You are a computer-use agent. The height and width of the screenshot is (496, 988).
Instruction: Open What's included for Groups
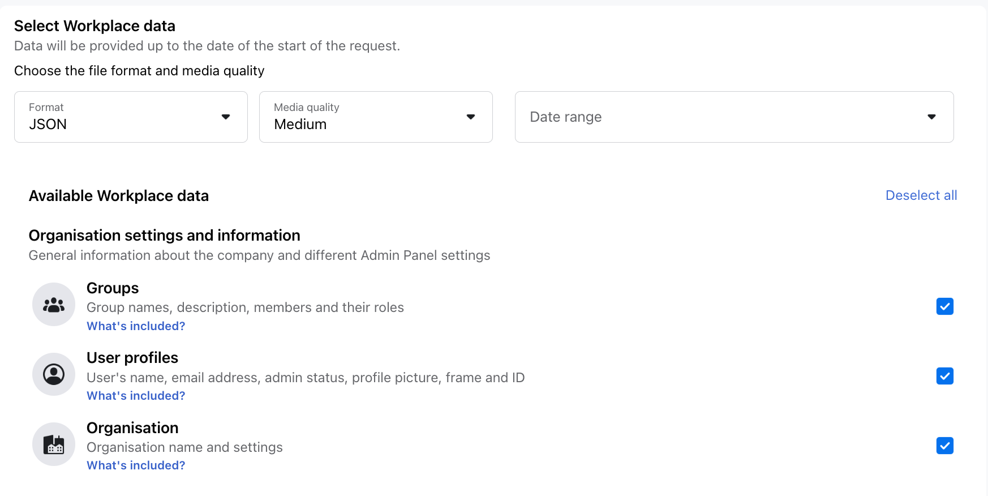coord(136,326)
